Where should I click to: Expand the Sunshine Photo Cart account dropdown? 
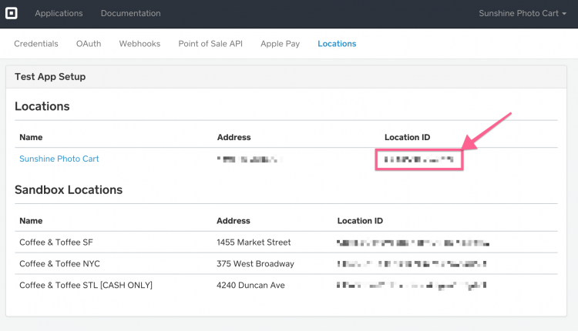(523, 13)
